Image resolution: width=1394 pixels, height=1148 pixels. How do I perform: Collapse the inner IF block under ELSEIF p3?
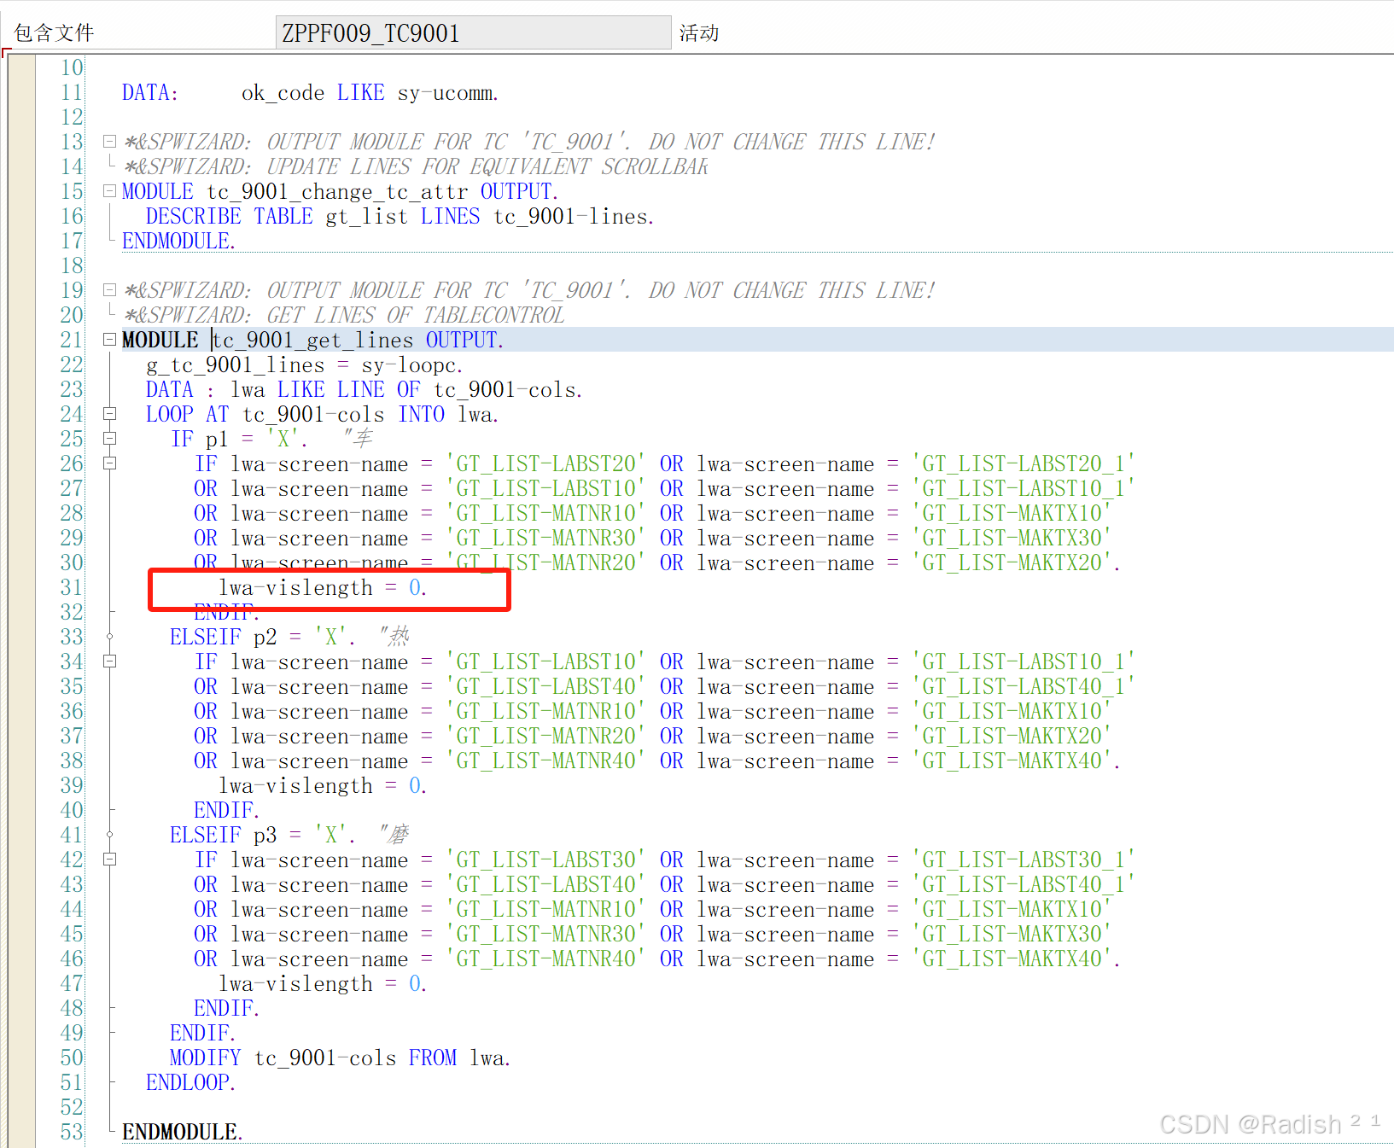point(108,860)
